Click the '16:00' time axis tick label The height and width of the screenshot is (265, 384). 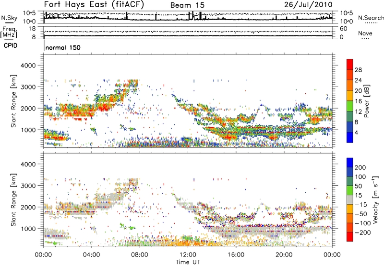pyautogui.click(x=236, y=255)
